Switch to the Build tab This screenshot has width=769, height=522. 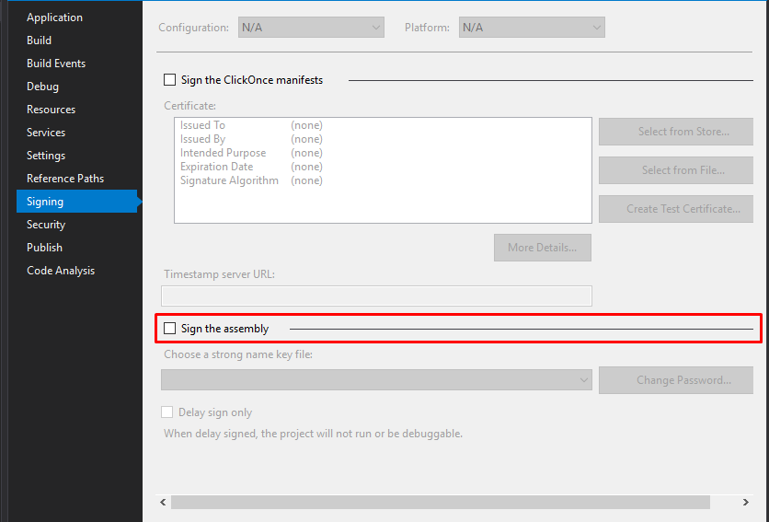coord(39,41)
